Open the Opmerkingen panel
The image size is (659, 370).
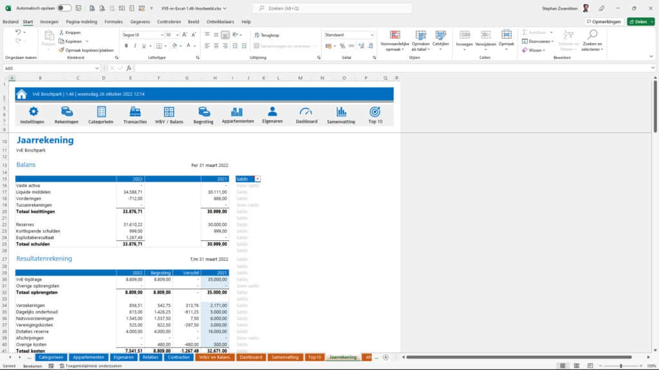point(605,21)
